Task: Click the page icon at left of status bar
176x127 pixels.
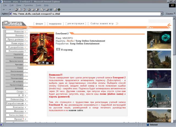Action: pos(2,125)
